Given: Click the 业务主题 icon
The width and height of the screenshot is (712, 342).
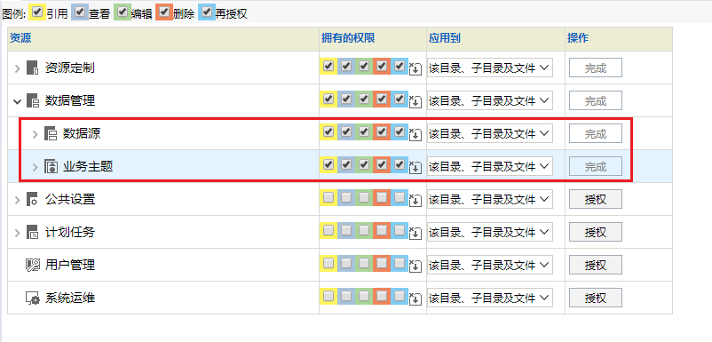Looking at the screenshot, I should pos(51,167).
